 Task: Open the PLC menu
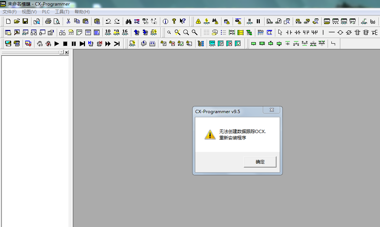tap(46, 12)
